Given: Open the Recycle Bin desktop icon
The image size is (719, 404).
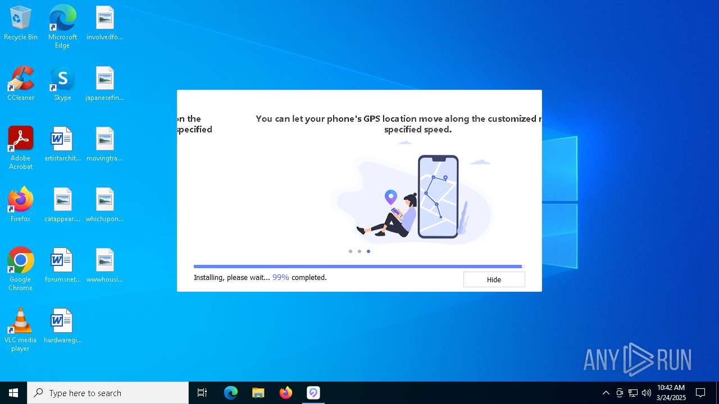Looking at the screenshot, I should [x=21, y=24].
